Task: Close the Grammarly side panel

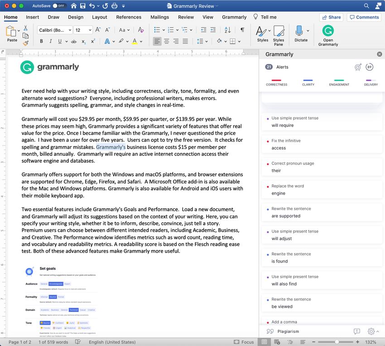Action: (x=380, y=54)
